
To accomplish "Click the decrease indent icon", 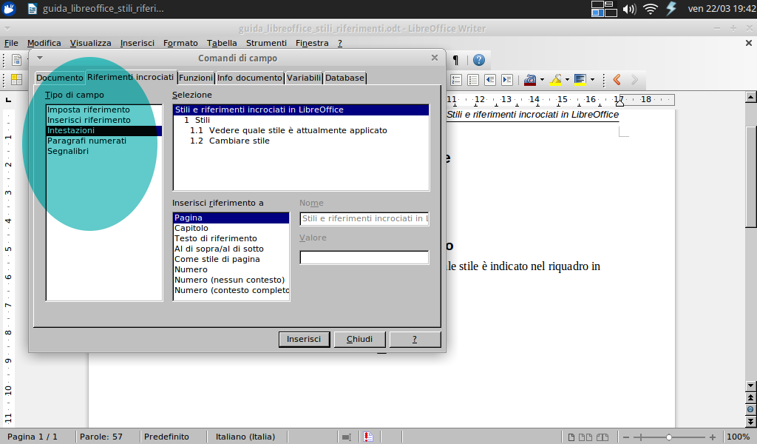I will [x=490, y=80].
